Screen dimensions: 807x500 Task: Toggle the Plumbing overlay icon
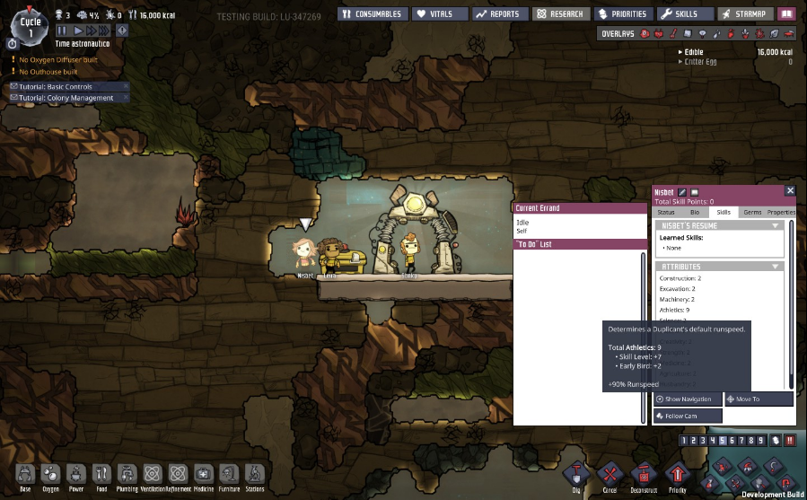[x=716, y=34]
